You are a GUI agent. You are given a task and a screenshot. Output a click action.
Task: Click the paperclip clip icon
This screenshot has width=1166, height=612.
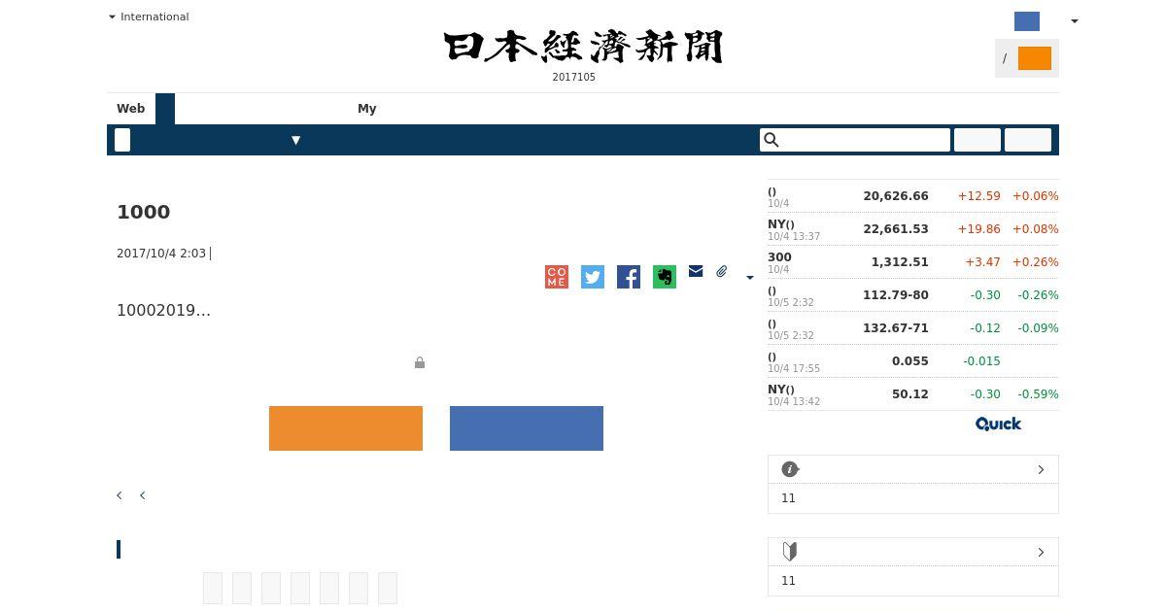click(x=722, y=272)
